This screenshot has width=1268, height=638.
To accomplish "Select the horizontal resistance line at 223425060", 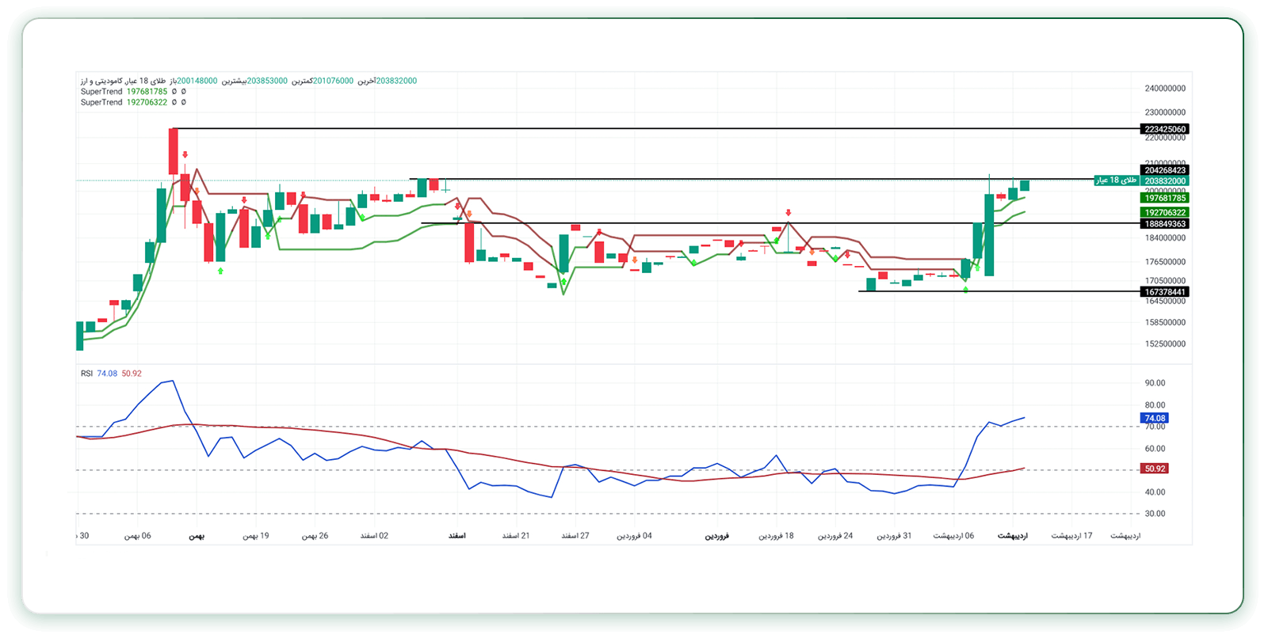I will pos(658,128).
